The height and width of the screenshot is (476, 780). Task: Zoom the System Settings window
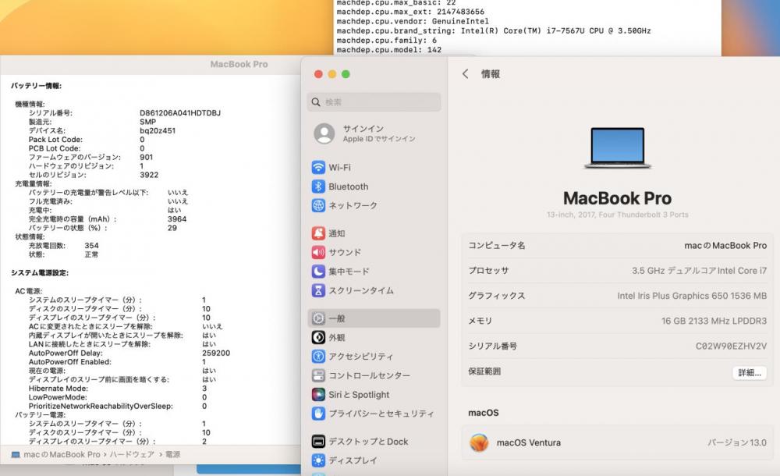[x=346, y=74]
